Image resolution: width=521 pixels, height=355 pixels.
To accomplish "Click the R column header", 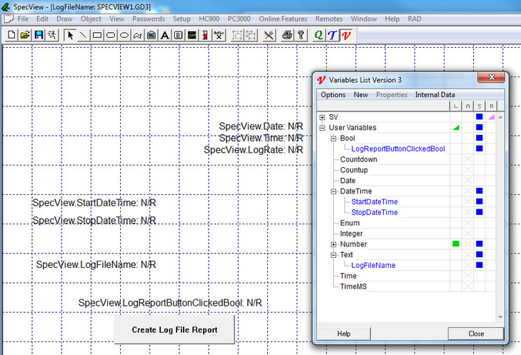I will (492, 106).
